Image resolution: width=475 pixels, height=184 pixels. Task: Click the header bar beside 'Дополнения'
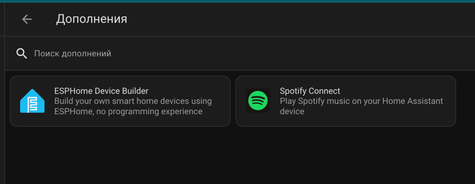(x=297, y=19)
